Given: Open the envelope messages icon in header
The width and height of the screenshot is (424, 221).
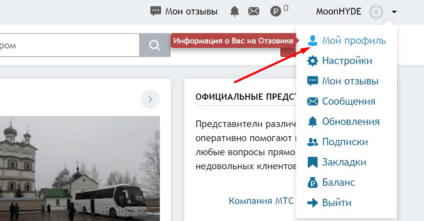Looking at the screenshot, I should pos(254,11).
